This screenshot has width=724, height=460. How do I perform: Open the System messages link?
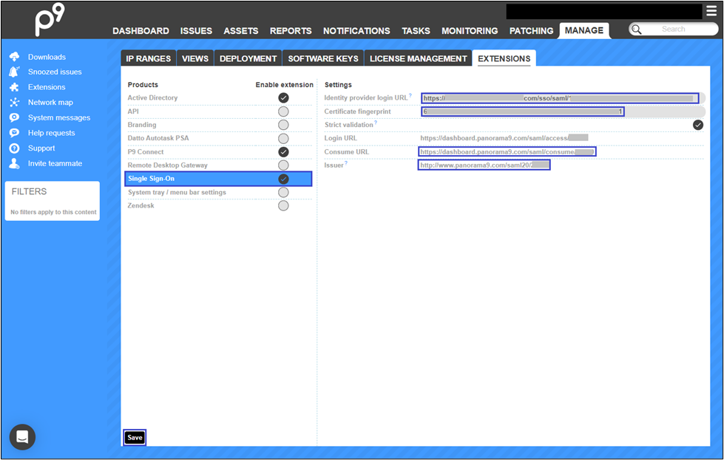(x=59, y=117)
